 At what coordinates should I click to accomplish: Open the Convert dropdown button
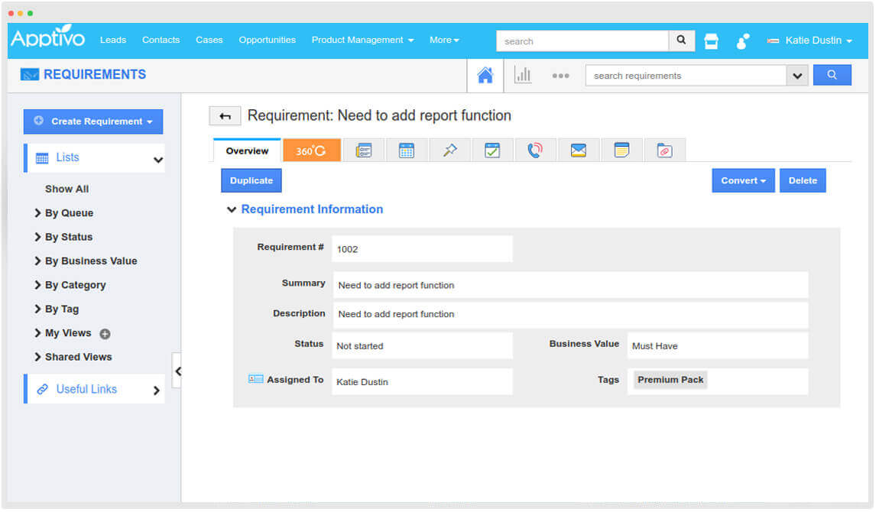(x=743, y=181)
